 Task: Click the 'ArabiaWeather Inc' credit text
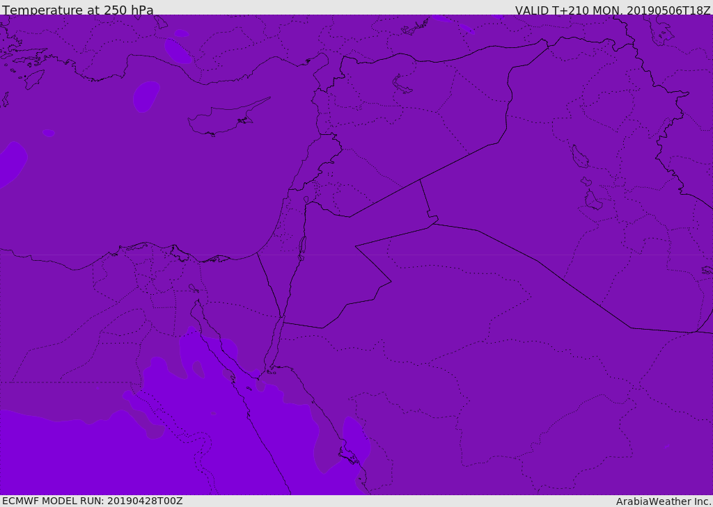[x=663, y=501]
